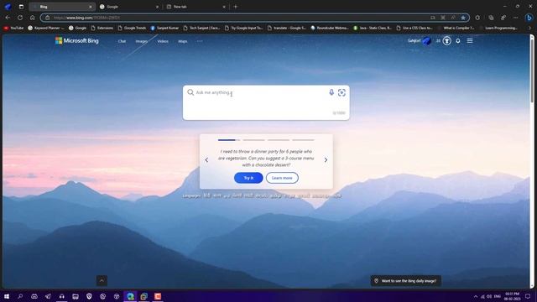The image size is (537, 302).
Task: Show more bookmarks with the overflow chevron
Action: click(x=529, y=28)
